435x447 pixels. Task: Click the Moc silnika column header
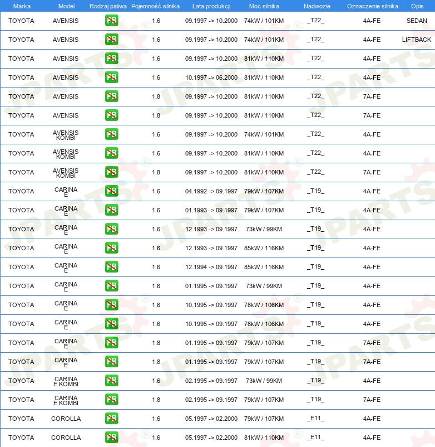(264, 6)
